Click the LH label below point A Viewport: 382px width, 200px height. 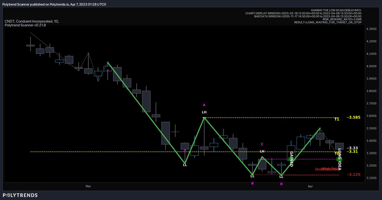pos(204,112)
